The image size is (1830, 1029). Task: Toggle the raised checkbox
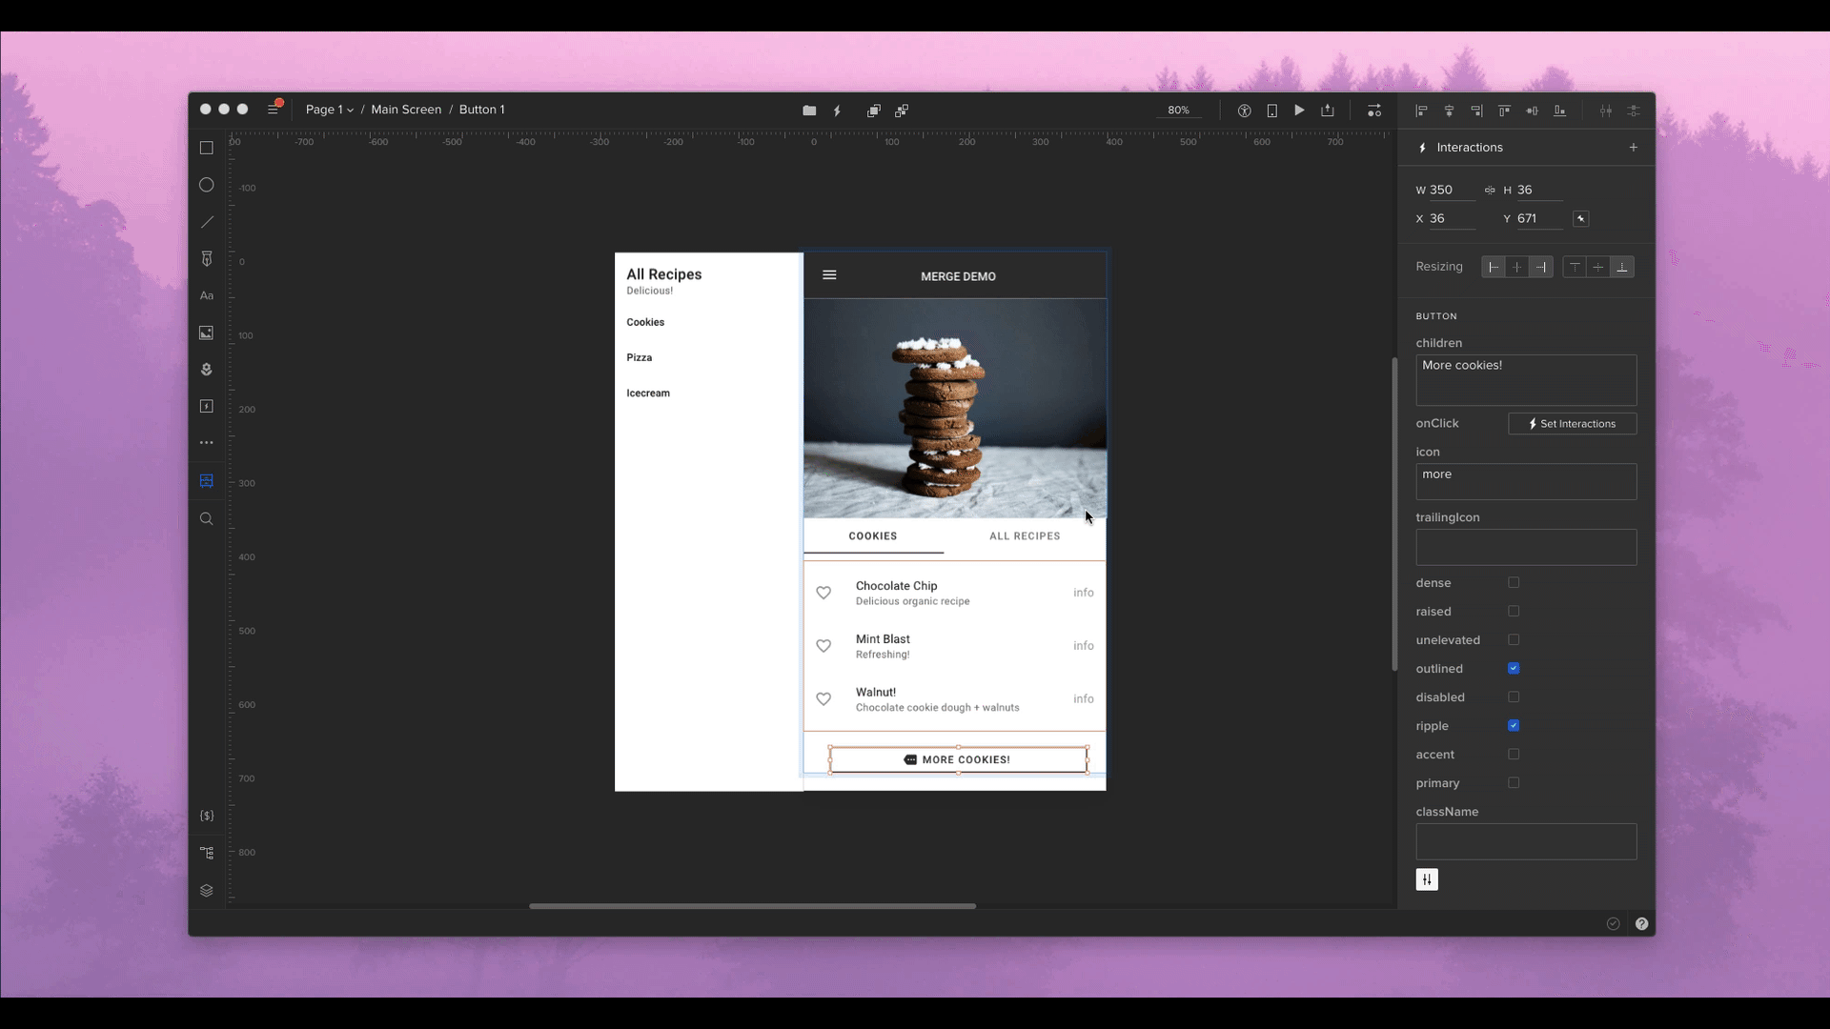tap(1514, 611)
